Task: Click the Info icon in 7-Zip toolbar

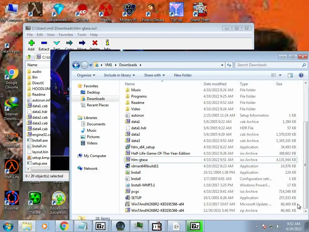Action: pos(107,43)
